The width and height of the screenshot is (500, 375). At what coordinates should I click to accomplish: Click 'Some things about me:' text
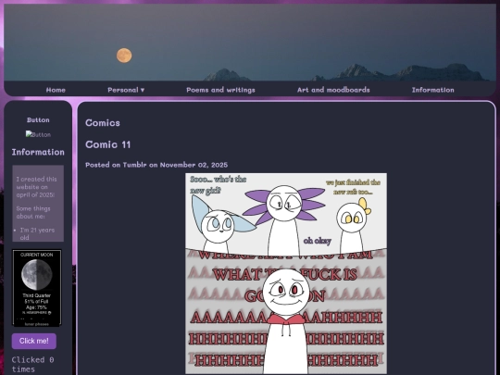click(33, 212)
